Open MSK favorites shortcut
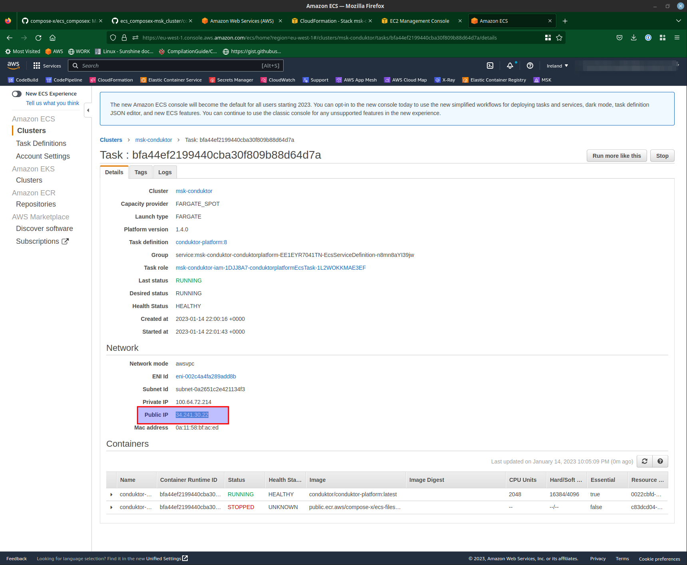687x565 pixels. (542, 80)
